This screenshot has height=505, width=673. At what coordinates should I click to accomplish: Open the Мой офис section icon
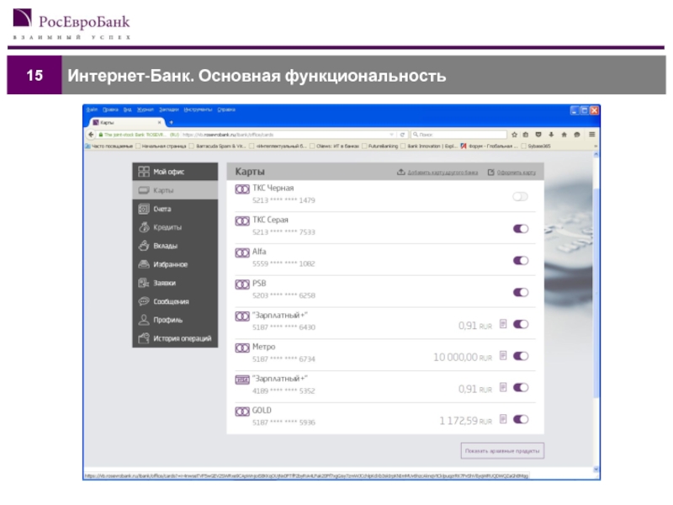[144, 172]
